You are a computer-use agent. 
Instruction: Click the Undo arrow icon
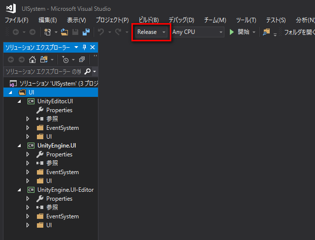point(101,32)
